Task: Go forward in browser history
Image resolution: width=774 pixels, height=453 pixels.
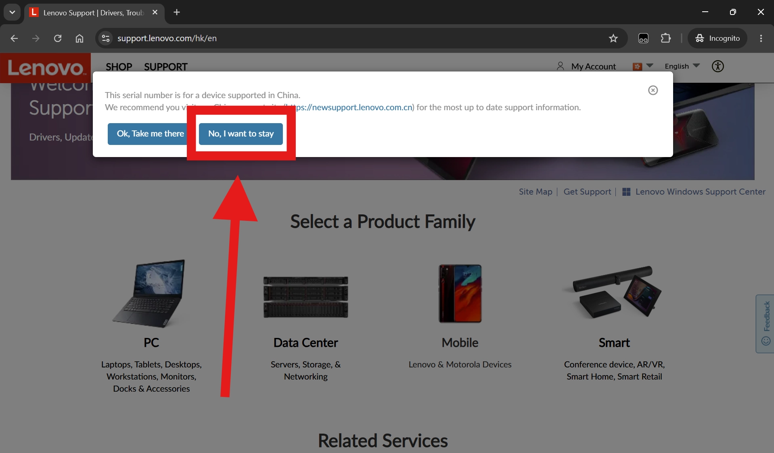Action: point(36,38)
